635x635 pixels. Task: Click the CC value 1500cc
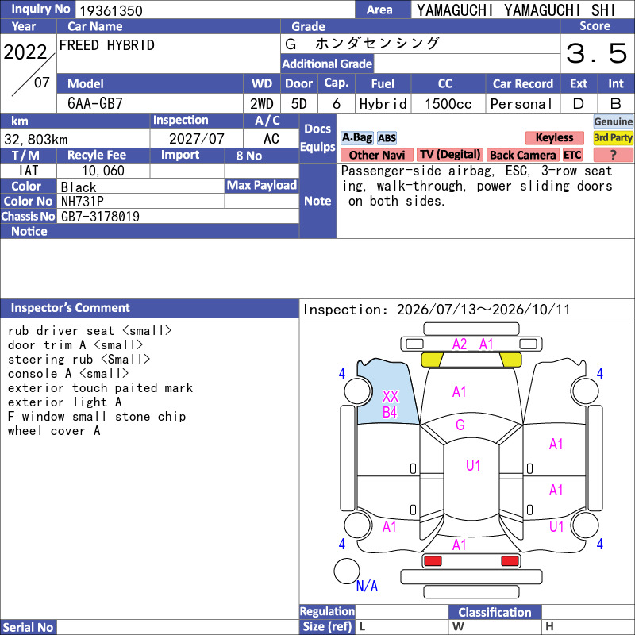pyautogui.click(x=448, y=104)
